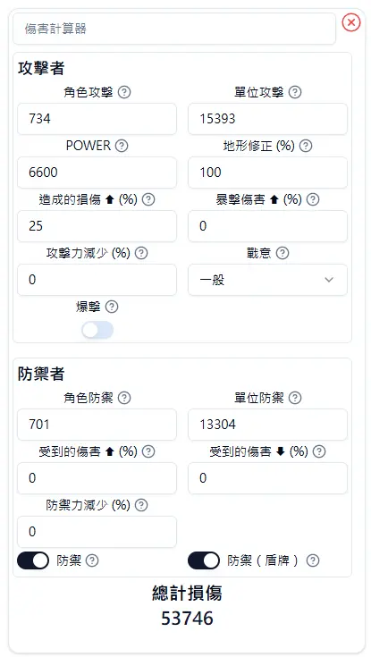Select the 單位防禦 input showing 13304
This screenshot has height=657, width=371.
267,425
